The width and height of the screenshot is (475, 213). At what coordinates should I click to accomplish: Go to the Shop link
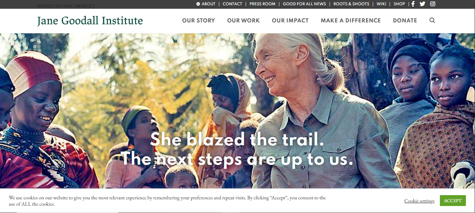coord(399,4)
